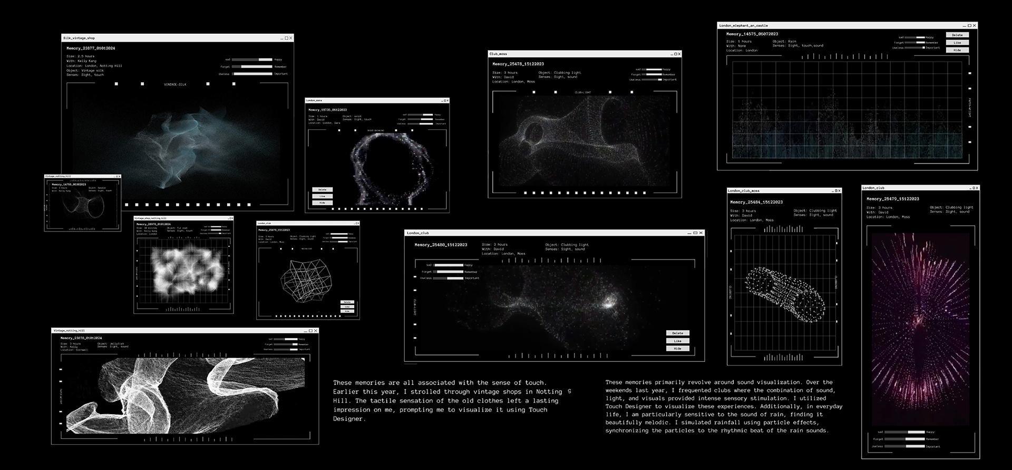The width and height of the screenshot is (1012, 470).
Task: Adjust Forget-Remember slider in London_club Memory_25480 window
Action: click(448, 272)
